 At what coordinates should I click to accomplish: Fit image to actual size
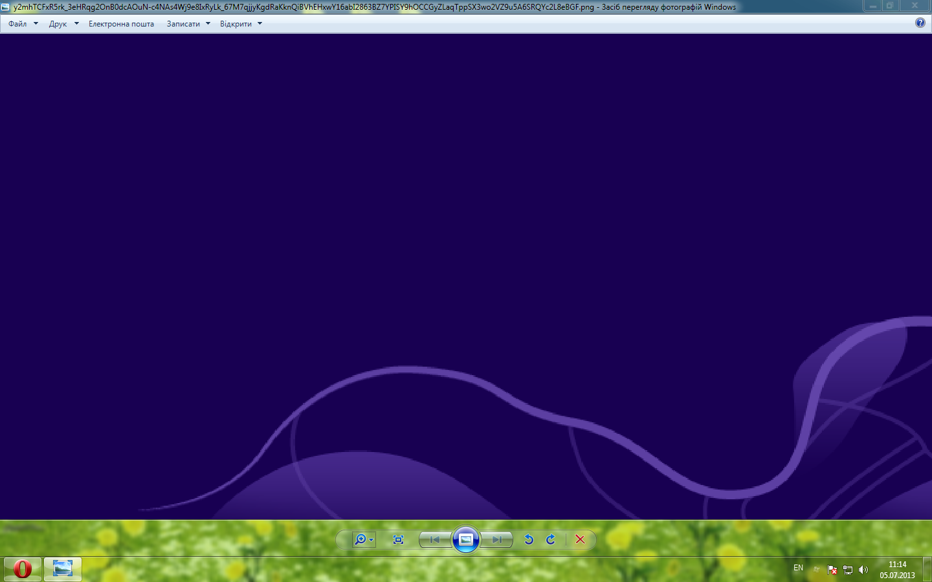click(399, 539)
